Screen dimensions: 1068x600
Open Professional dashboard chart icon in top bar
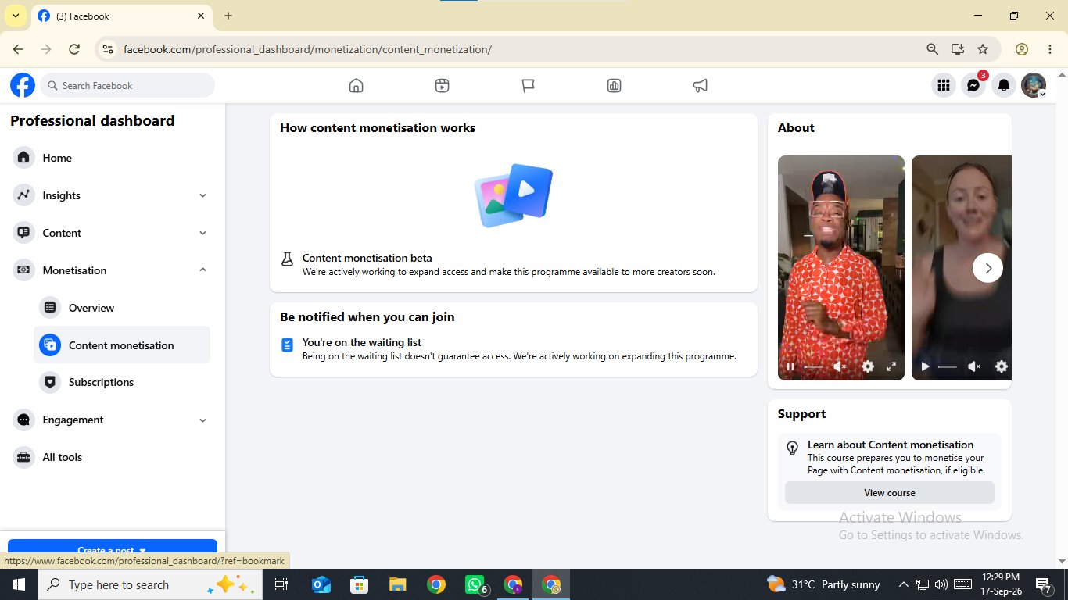(x=615, y=86)
